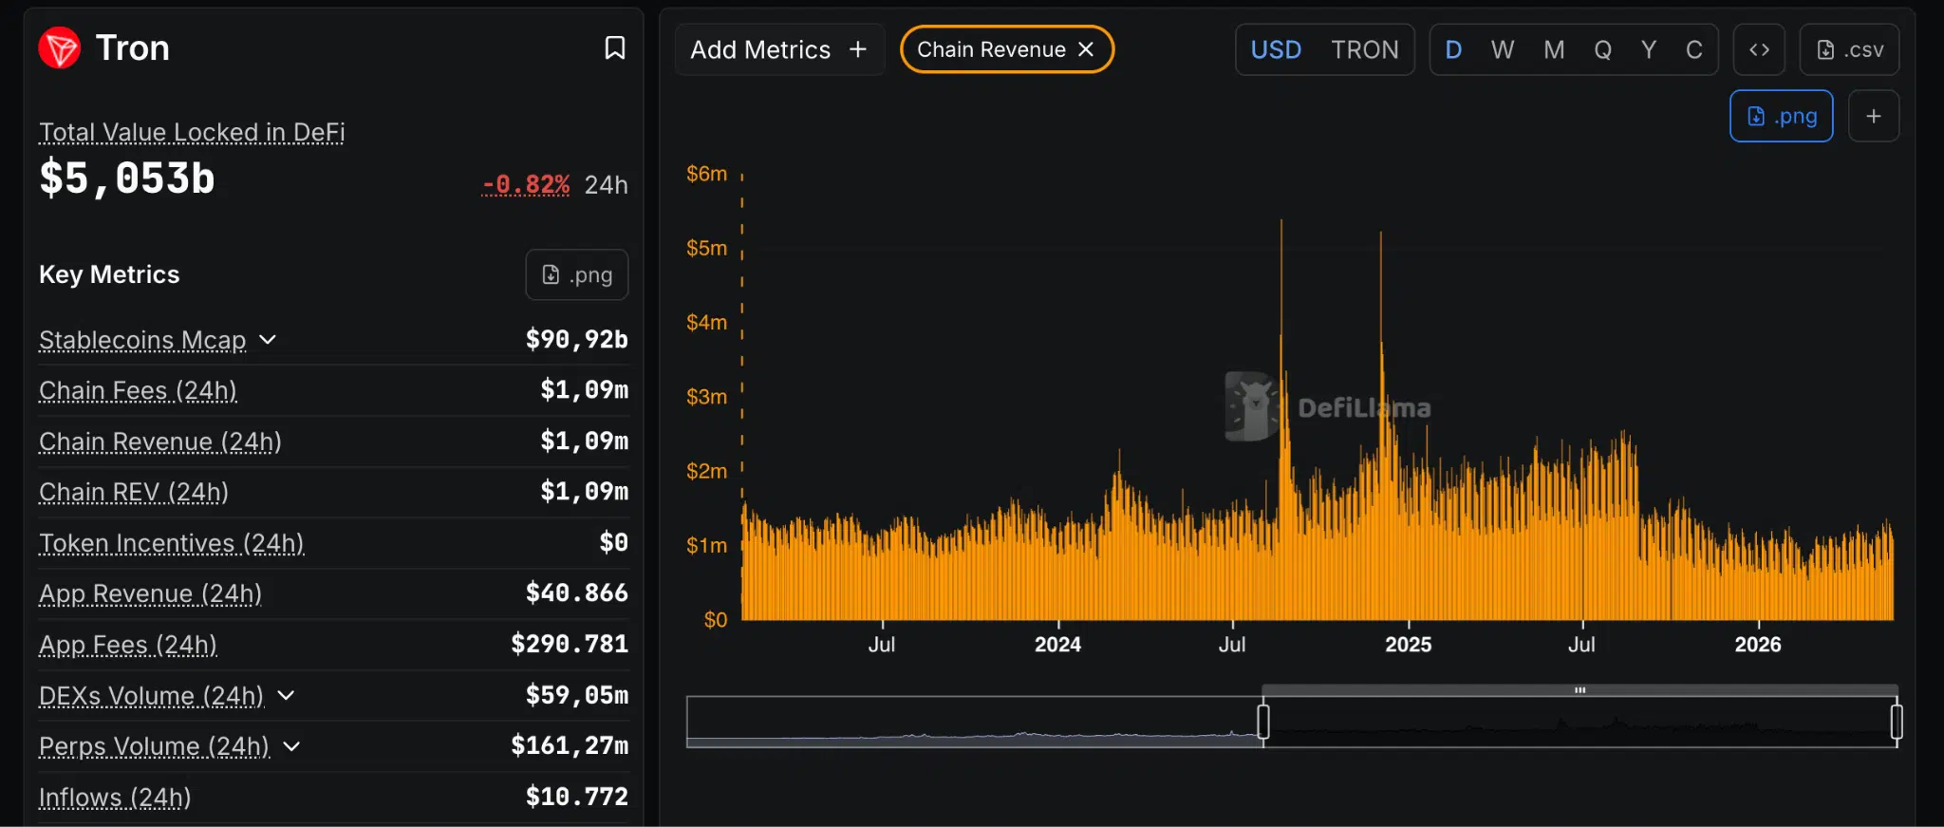1944x827 pixels.
Task: Click the $10.772 Inflows value
Action: click(577, 798)
